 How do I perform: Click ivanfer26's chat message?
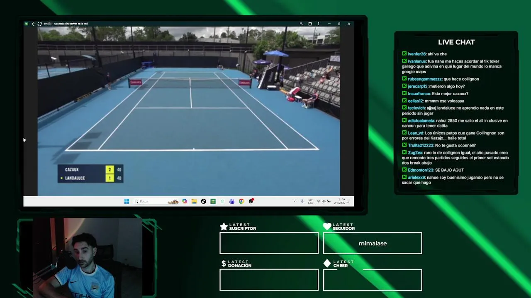(x=424, y=54)
